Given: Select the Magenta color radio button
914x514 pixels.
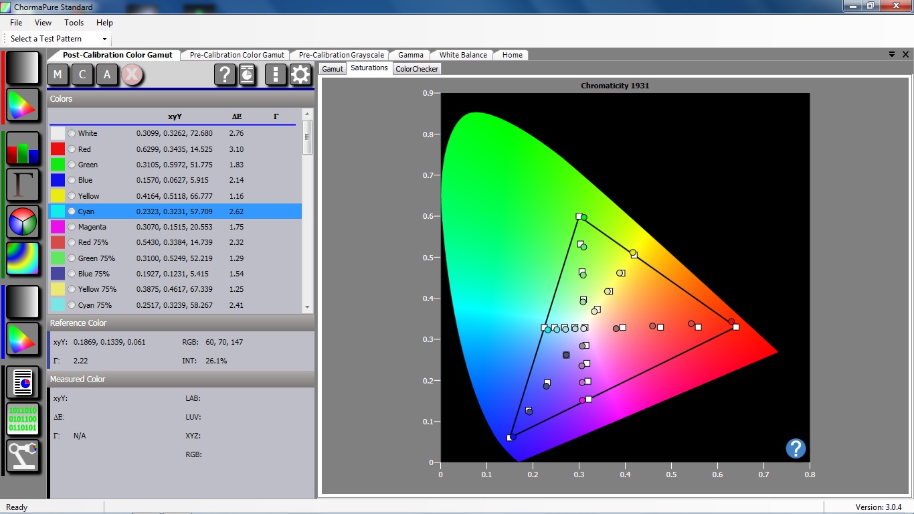Looking at the screenshot, I should (x=72, y=226).
